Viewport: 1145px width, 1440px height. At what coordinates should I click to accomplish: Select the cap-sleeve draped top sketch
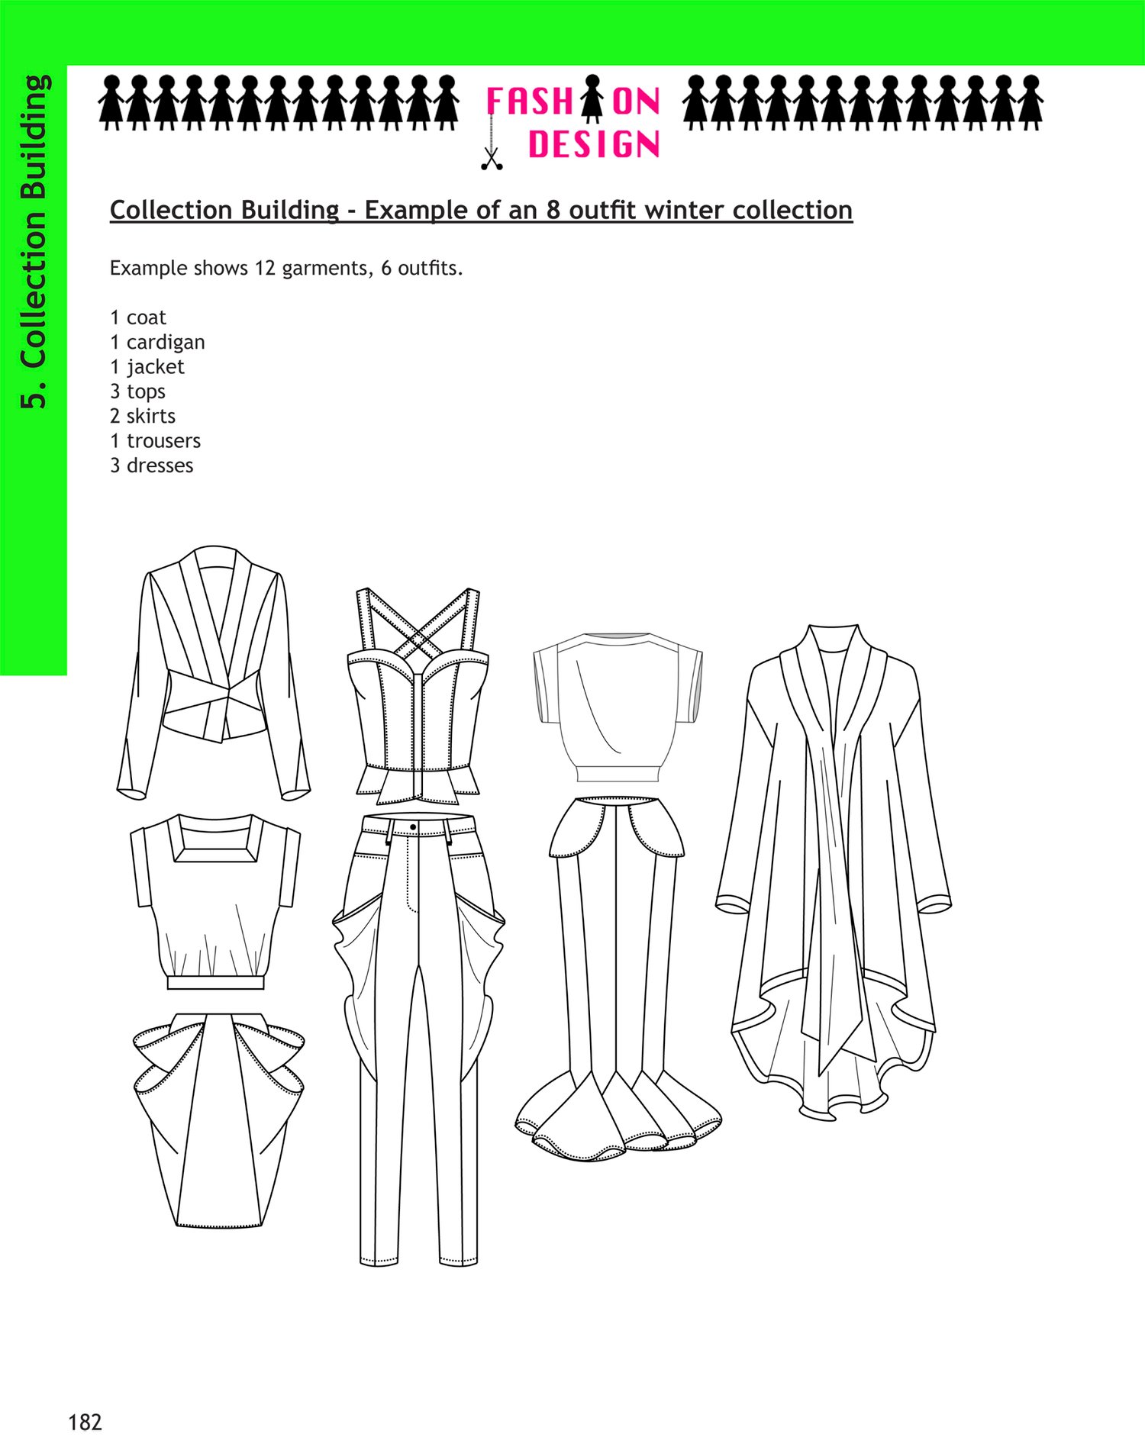click(x=618, y=707)
